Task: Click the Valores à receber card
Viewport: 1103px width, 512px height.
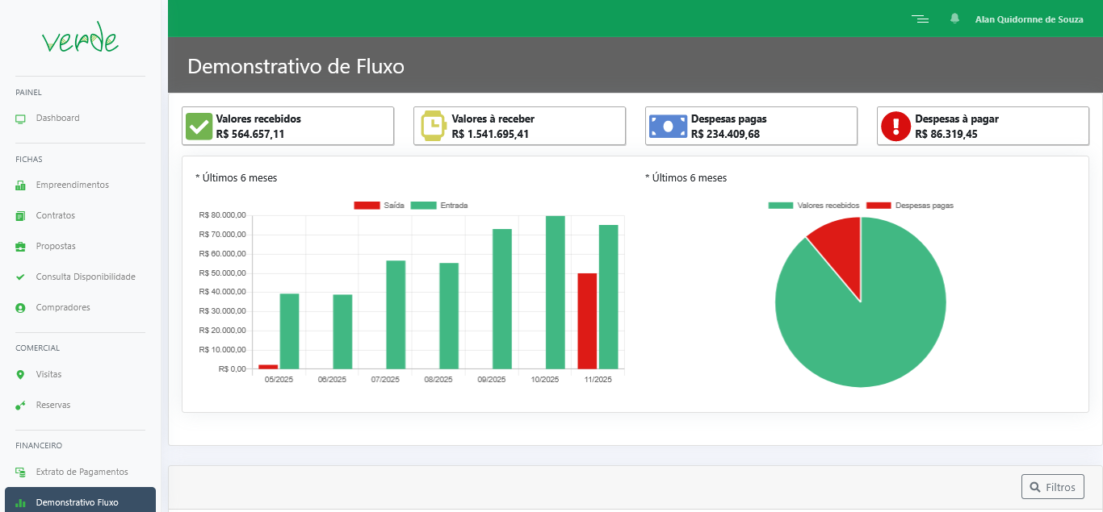Action: click(x=519, y=126)
